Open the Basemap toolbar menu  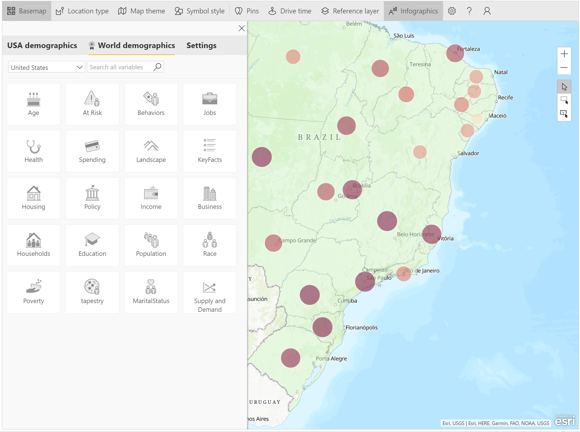[27, 11]
